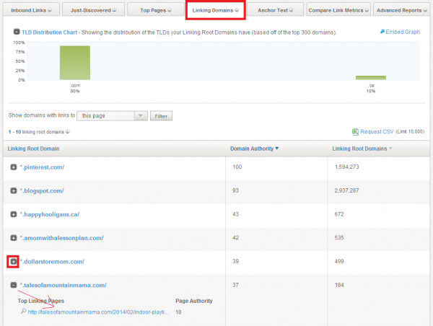433x326 pixels.
Task: Click the Embed Graph arrow icon
Action: [x=382, y=32]
